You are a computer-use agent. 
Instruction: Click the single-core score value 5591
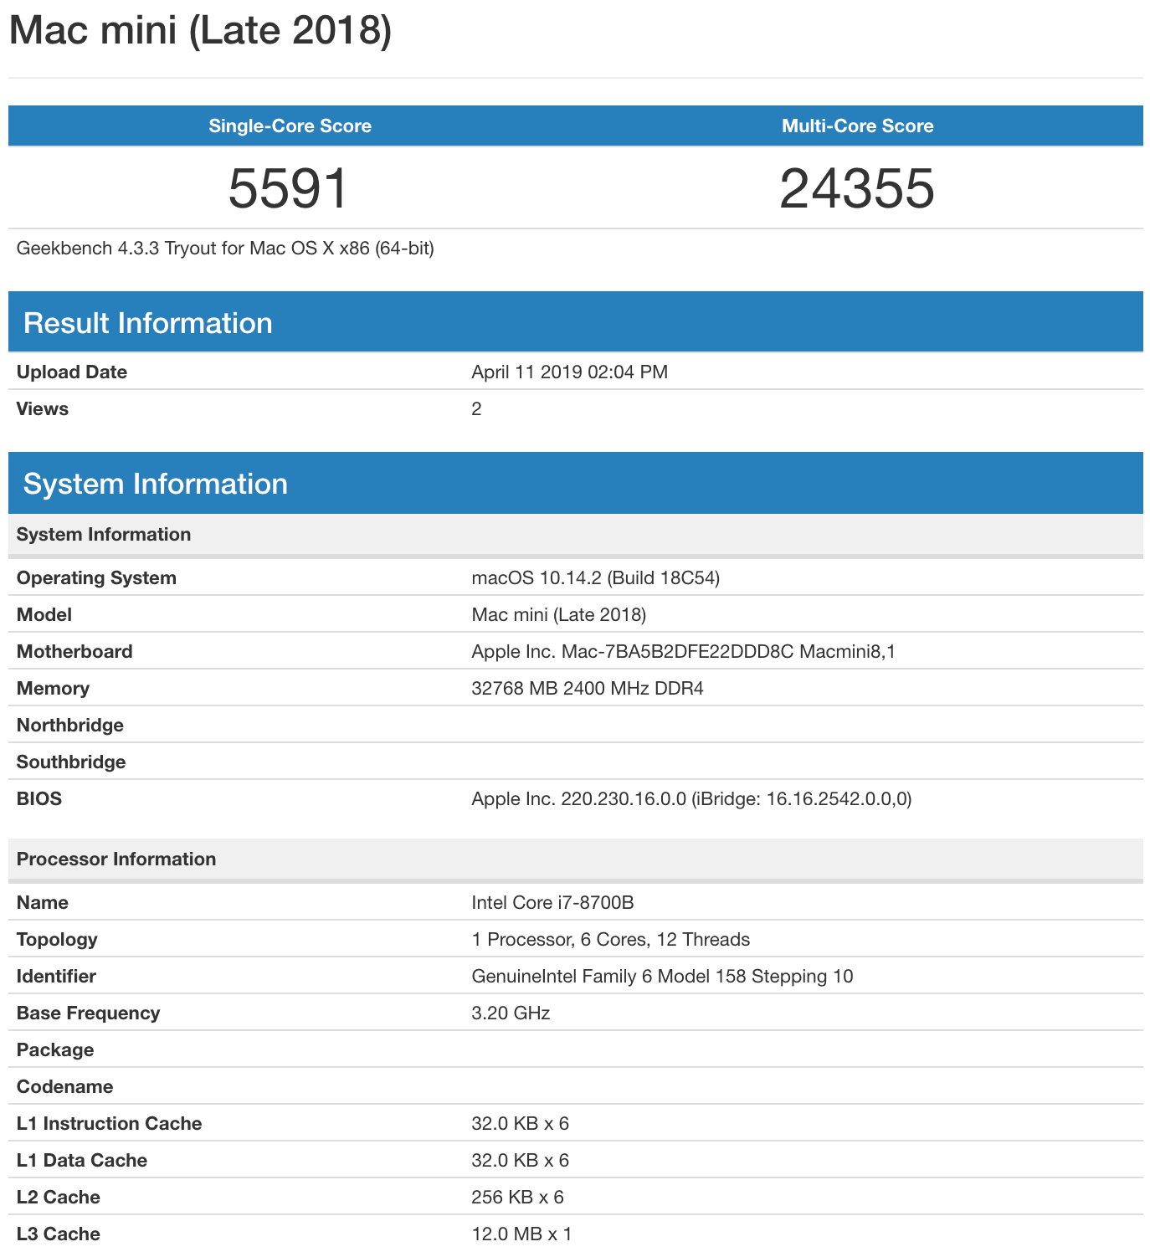click(289, 188)
